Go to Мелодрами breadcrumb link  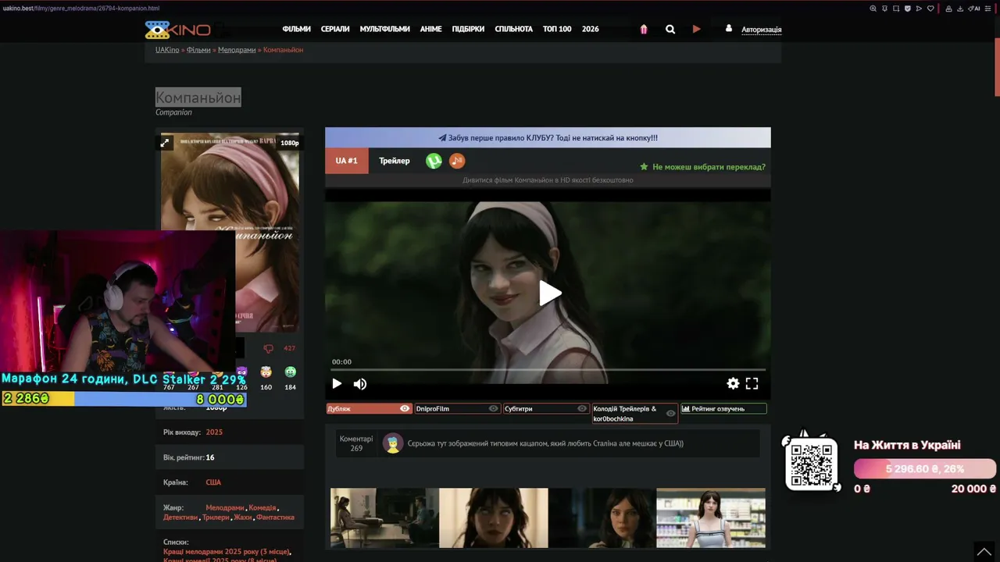pos(237,50)
